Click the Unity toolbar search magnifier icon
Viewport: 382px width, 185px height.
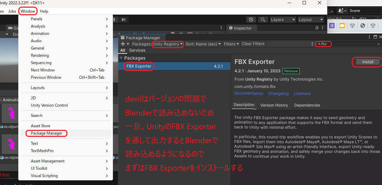coord(263,20)
